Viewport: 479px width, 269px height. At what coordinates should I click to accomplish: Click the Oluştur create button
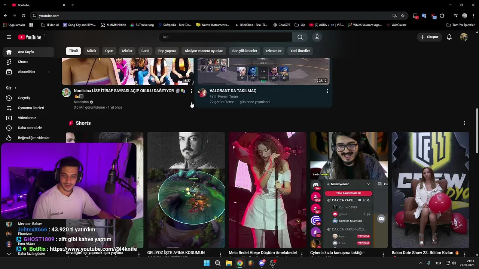pyautogui.click(x=429, y=37)
